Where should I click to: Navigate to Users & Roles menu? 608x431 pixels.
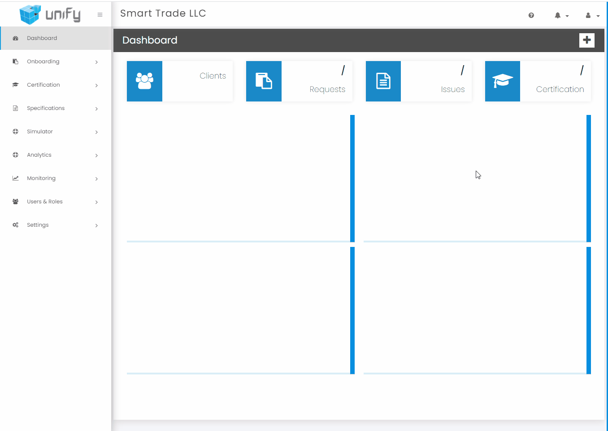tap(45, 201)
